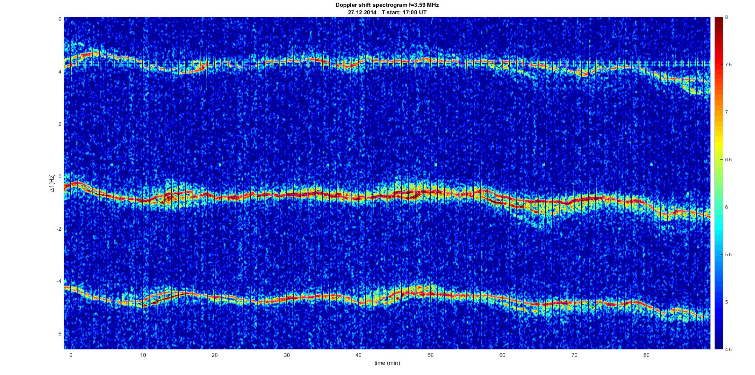Viewport: 755px width, 375px height.
Task: Click the plot title 'Doppler shift spectrogram f=3.59 MHz'
Action: (387, 5)
